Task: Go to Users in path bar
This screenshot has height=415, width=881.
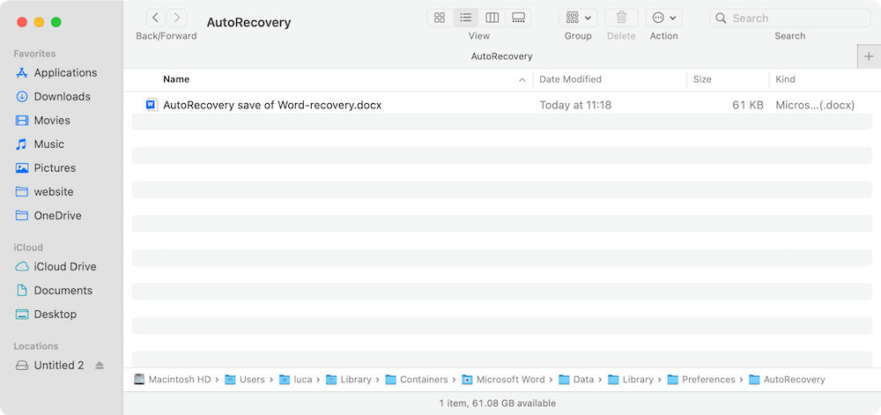Action: [x=245, y=380]
